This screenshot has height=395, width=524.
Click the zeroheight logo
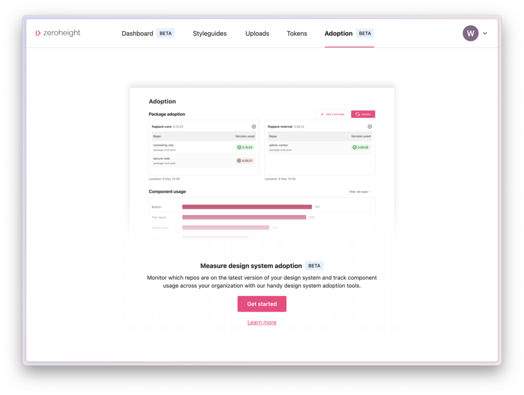pos(58,33)
